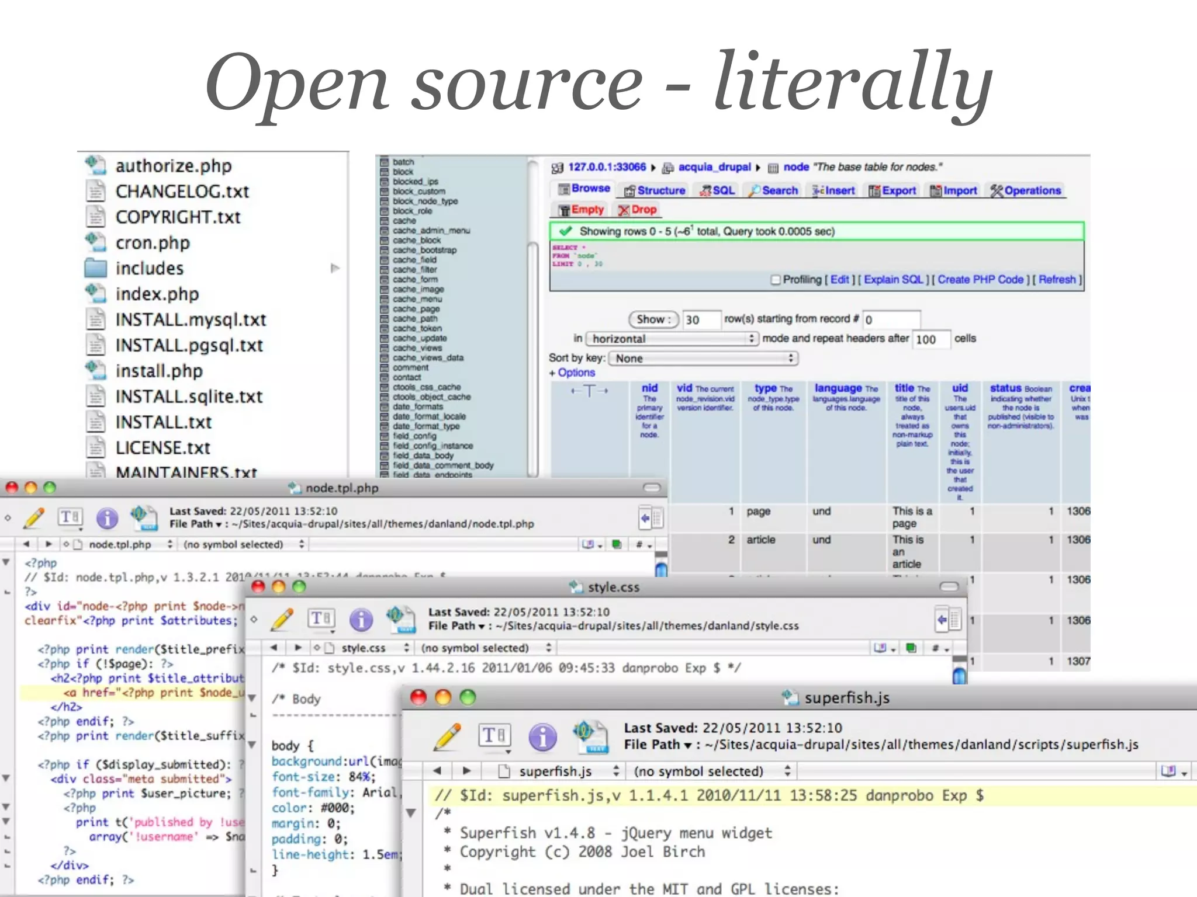Click the Refresh link
This screenshot has height=897, width=1197.
(1057, 280)
